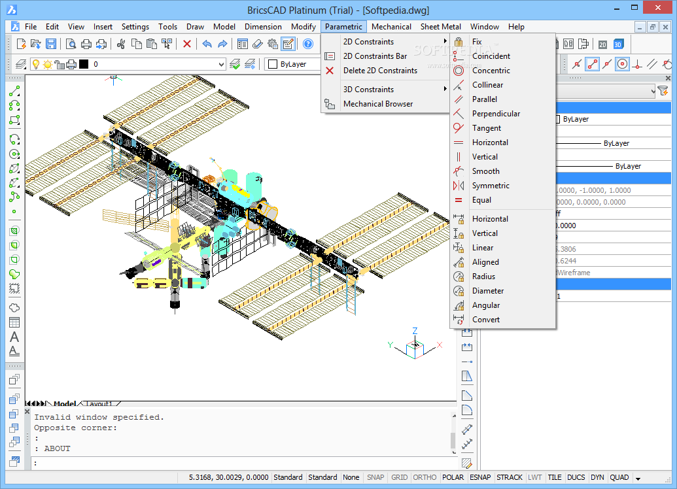This screenshot has width=677, height=489.
Task: Toggle SNAP in the status bar
Action: [375, 477]
